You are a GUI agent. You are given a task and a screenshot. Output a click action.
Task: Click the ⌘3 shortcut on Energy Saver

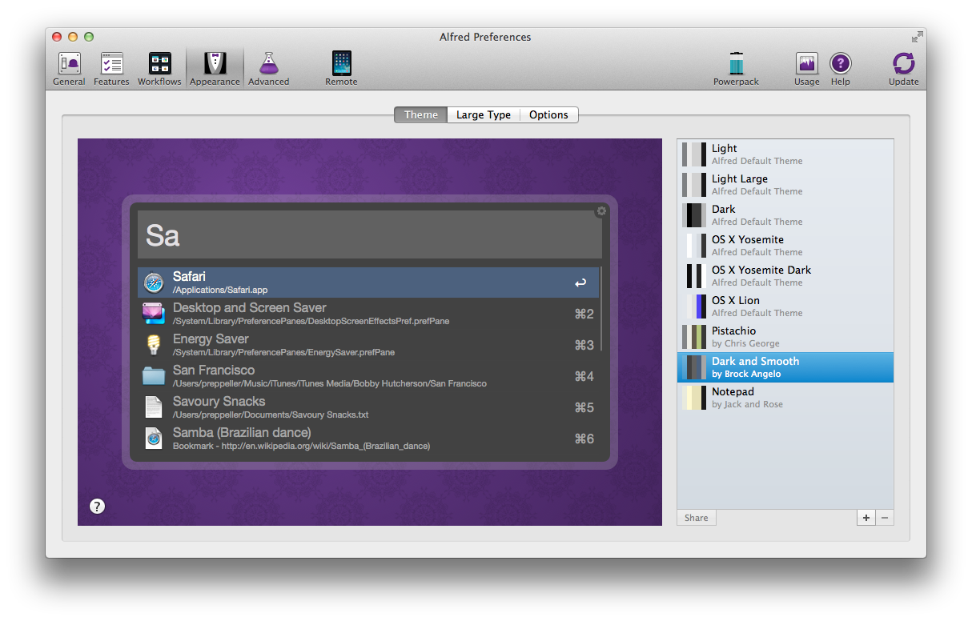[584, 345]
